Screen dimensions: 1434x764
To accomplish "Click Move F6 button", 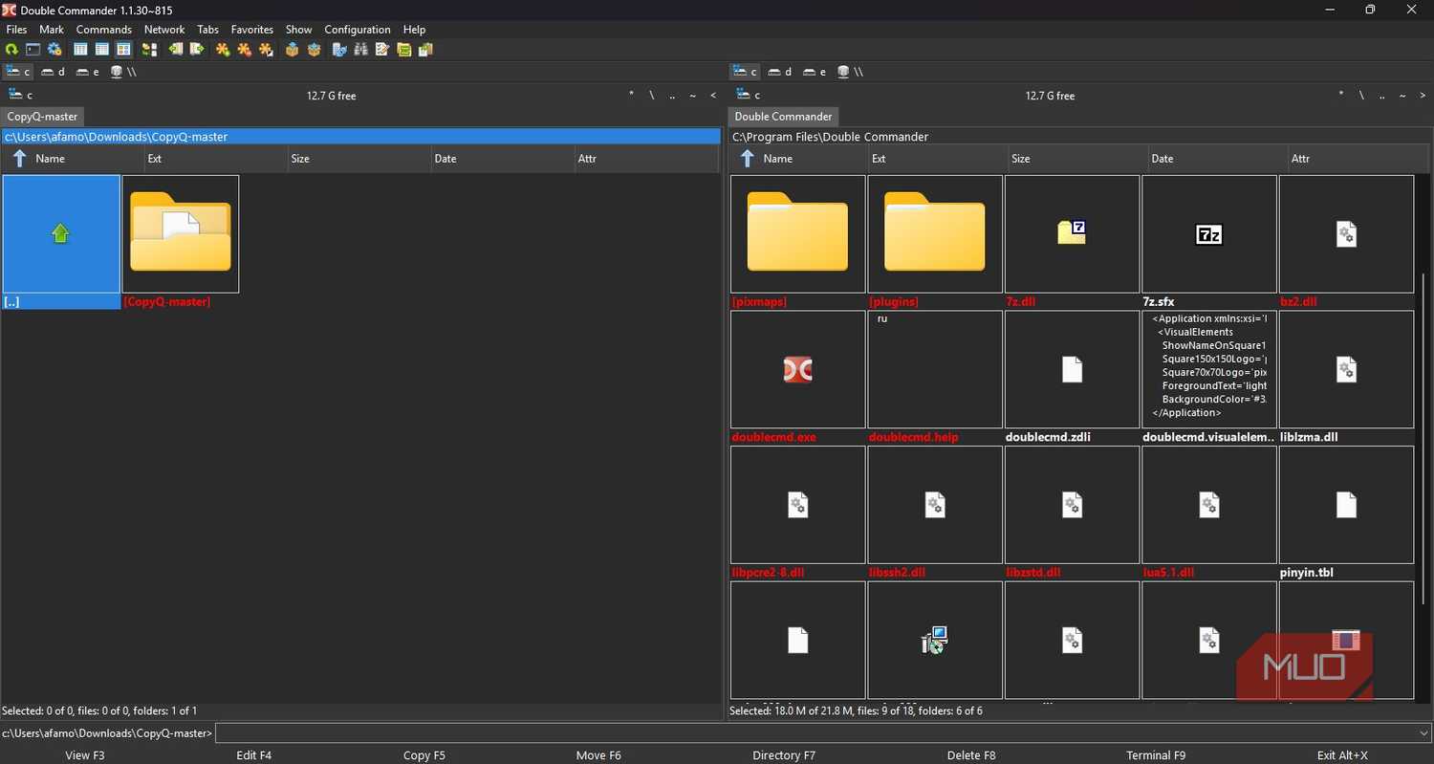I will [598, 755].
